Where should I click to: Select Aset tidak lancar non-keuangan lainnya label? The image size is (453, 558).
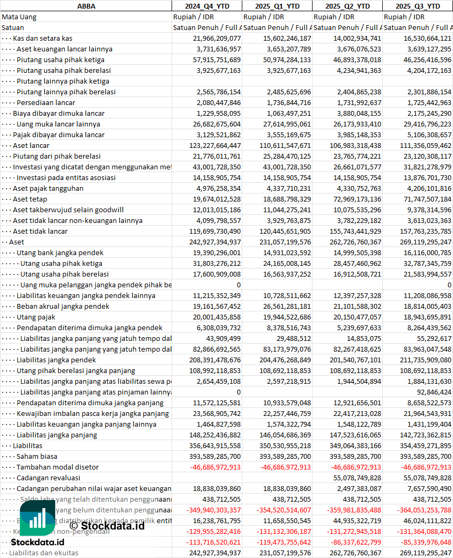(x=78, y=221)
